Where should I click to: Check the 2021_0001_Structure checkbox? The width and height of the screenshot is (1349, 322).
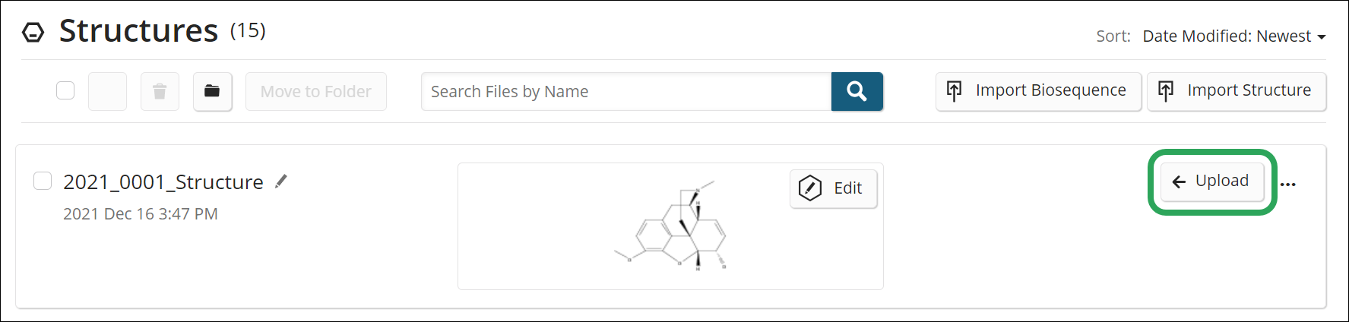[x=43, y=181]
